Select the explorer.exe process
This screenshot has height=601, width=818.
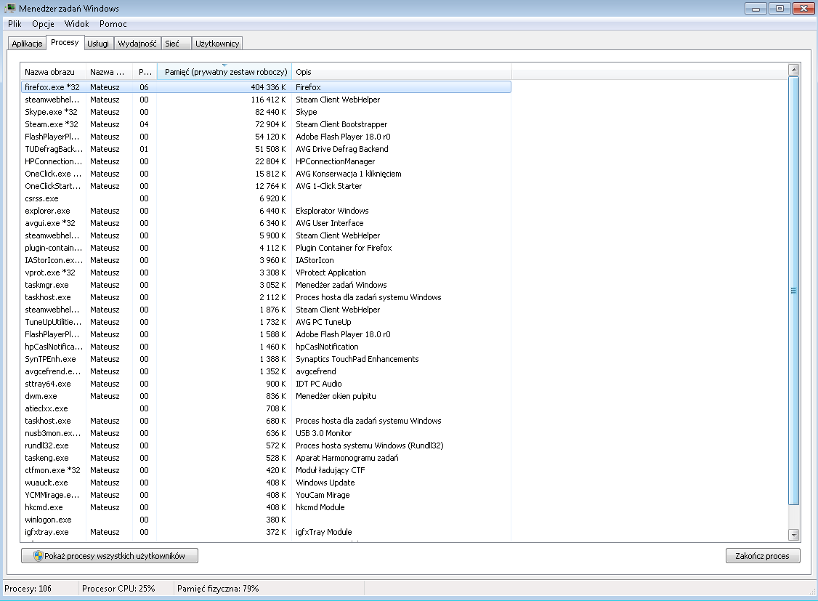pos(266,211)
